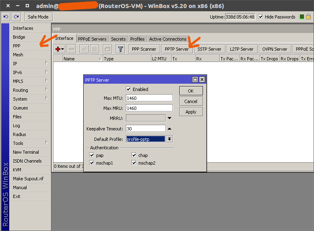Click Cancel in PPTP Server dialog

[x=191, y=101]
